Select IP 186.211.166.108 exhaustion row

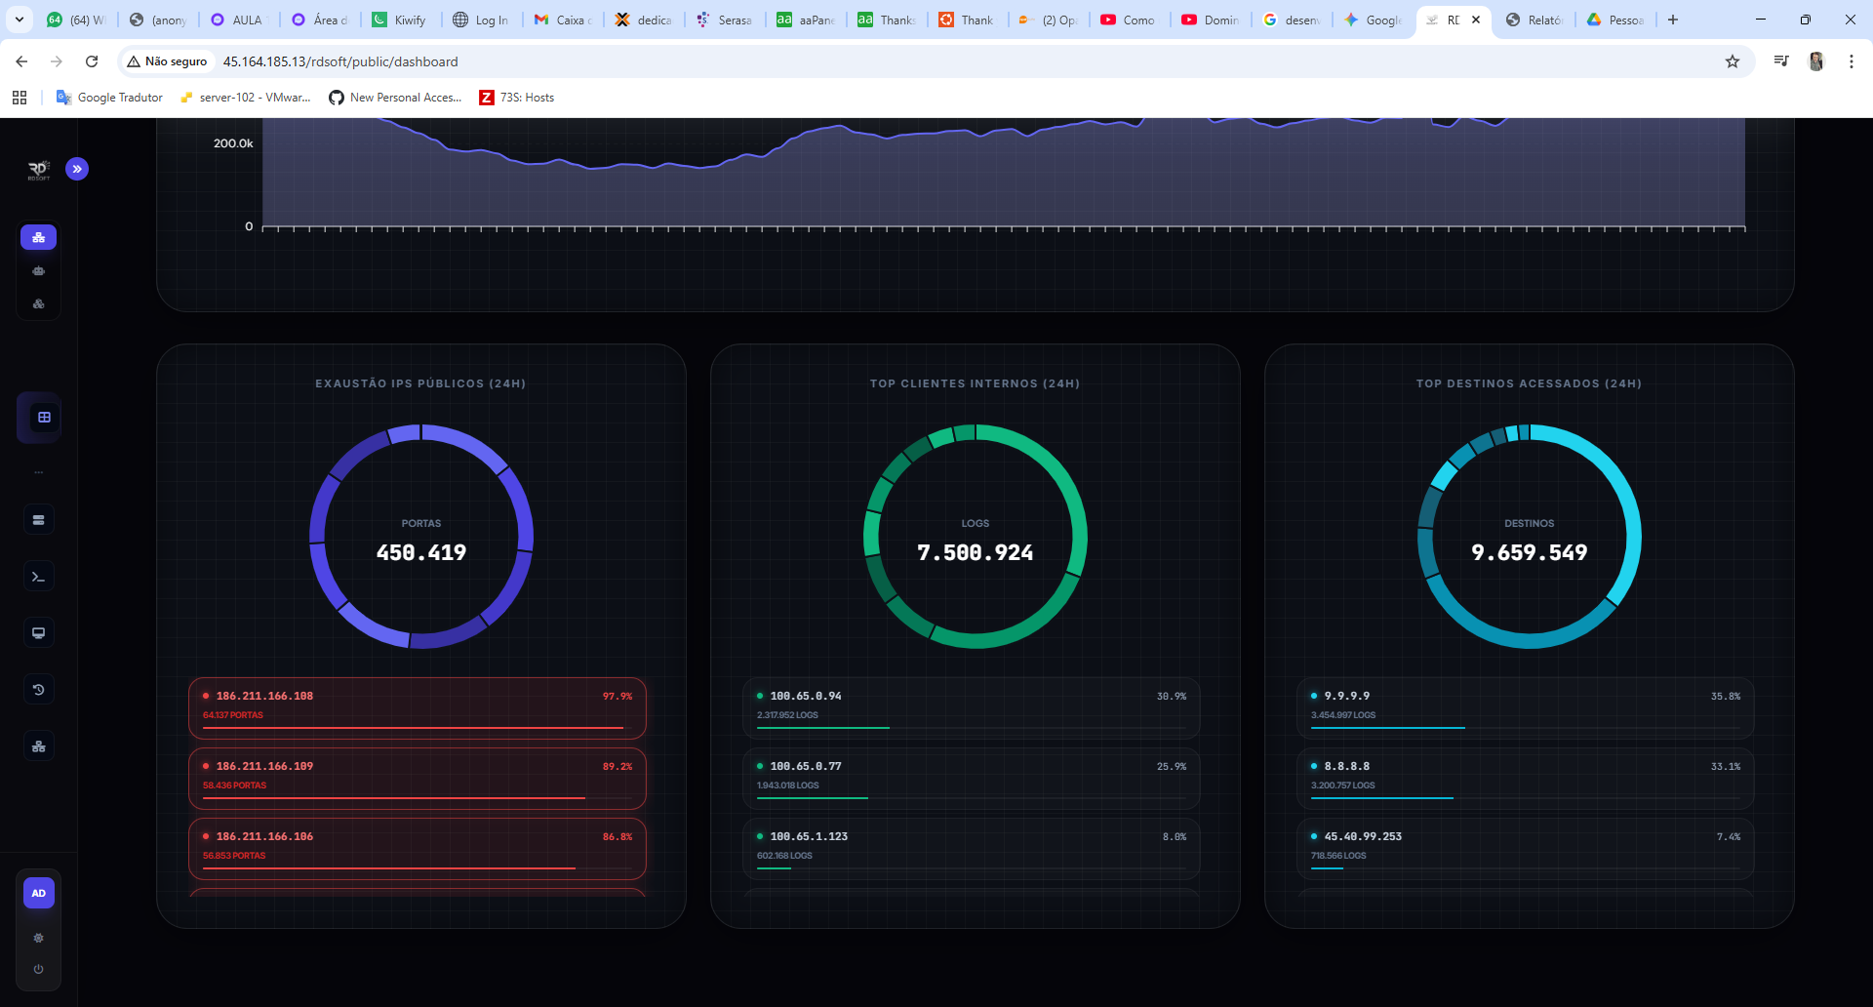pyautogui.click(x=417, y=707)
